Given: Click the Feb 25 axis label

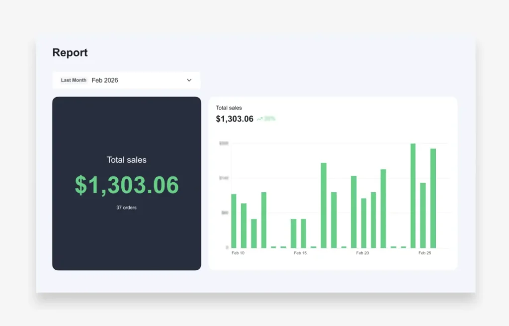Looking at the screenshot, I should [x=424, y=253].
